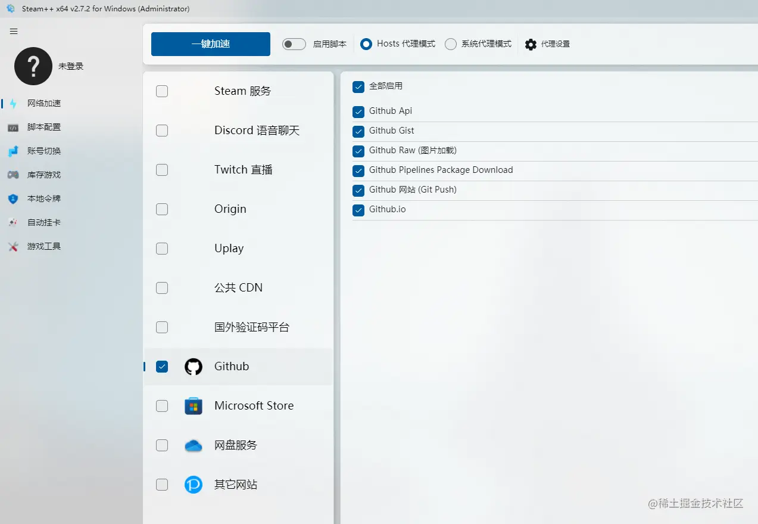Open 代理设置 proxy settings

point(556,44)
